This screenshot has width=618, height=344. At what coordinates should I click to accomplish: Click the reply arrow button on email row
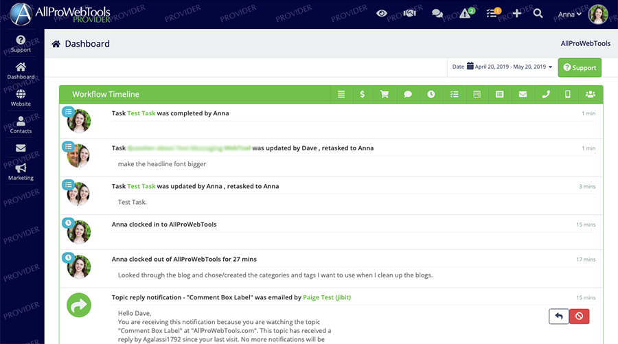558,316
